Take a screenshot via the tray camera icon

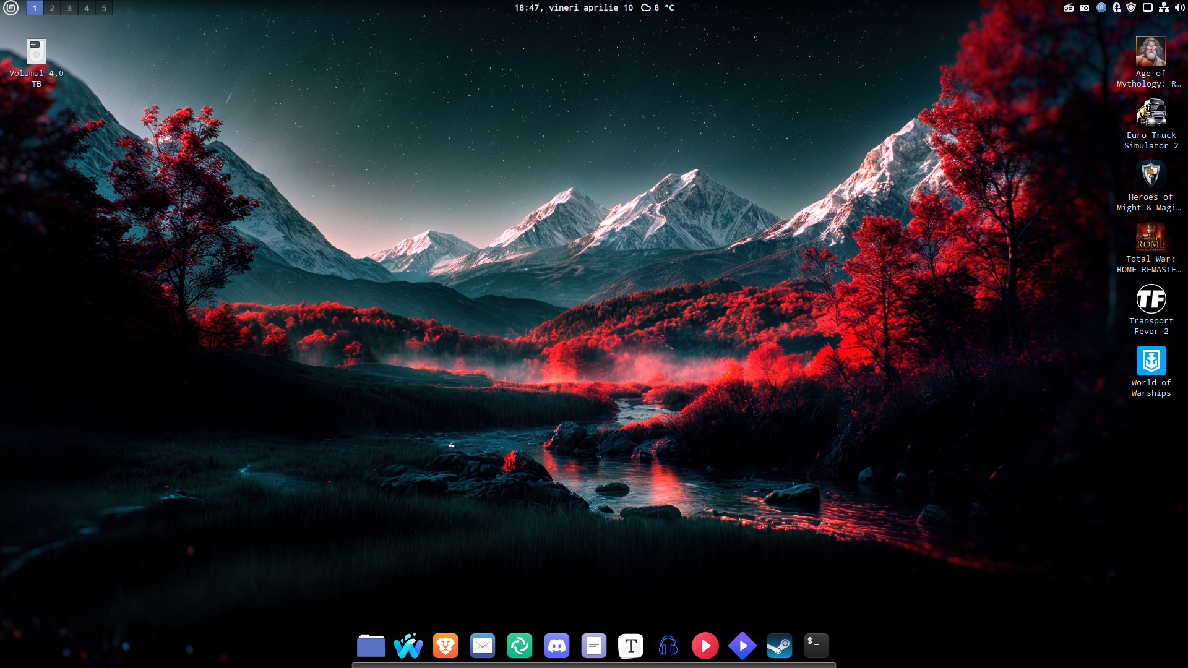pyautogui.click(x=1084, y=8)
